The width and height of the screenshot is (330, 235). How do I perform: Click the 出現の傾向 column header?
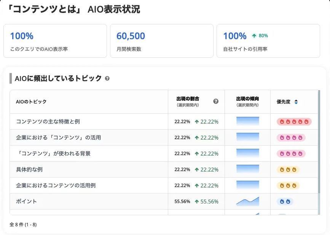247,102
